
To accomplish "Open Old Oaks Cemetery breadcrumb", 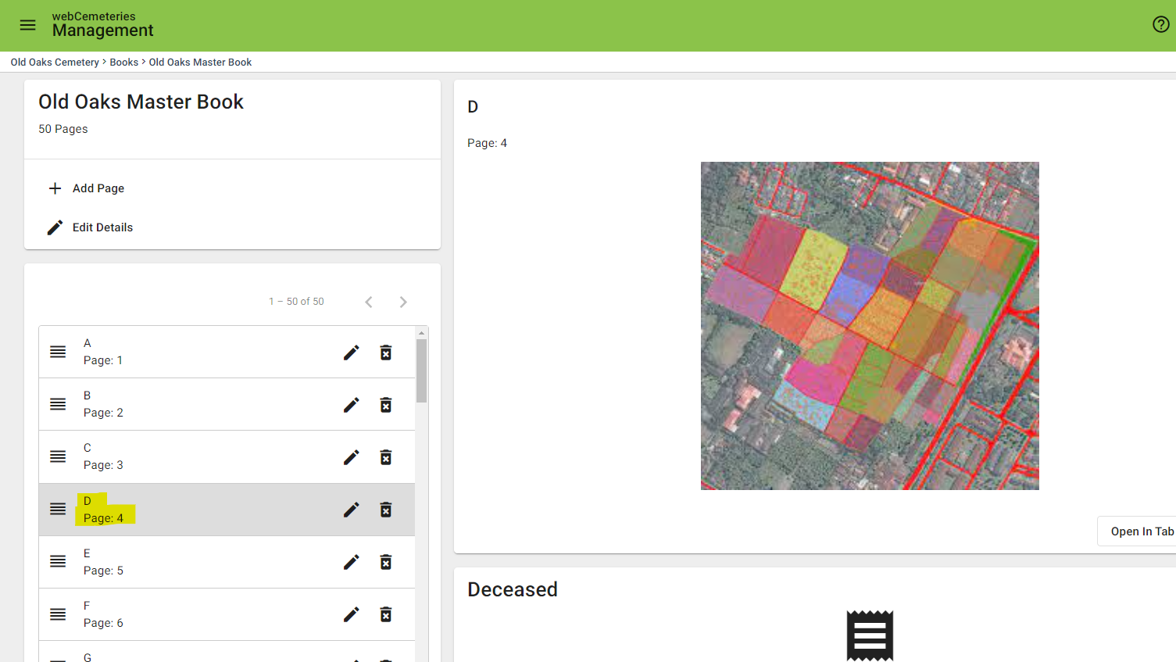I will click(55, 63).
